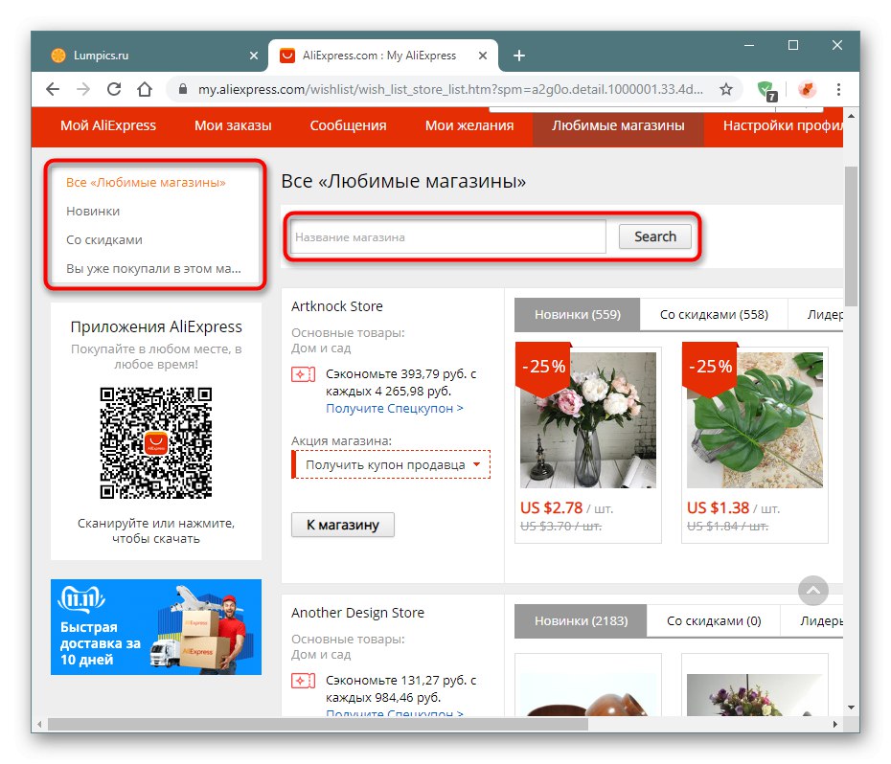
Task: Click coupon icon in Another Design Store
Action: pos(303,681)
